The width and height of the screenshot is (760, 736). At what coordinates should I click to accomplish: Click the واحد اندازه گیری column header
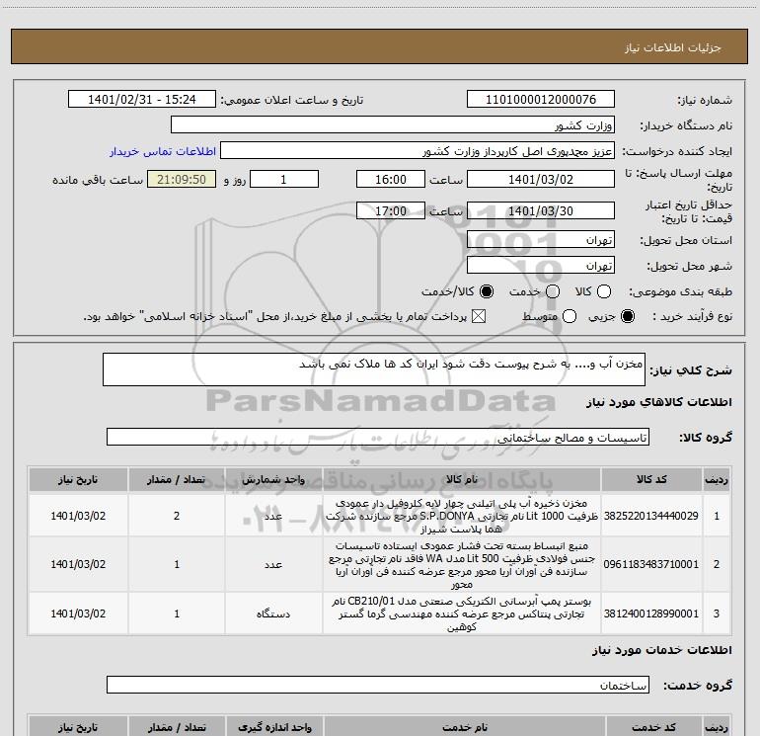pos(274,727)
